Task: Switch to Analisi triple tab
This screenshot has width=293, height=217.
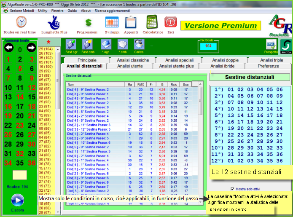Action: (271, 60)
